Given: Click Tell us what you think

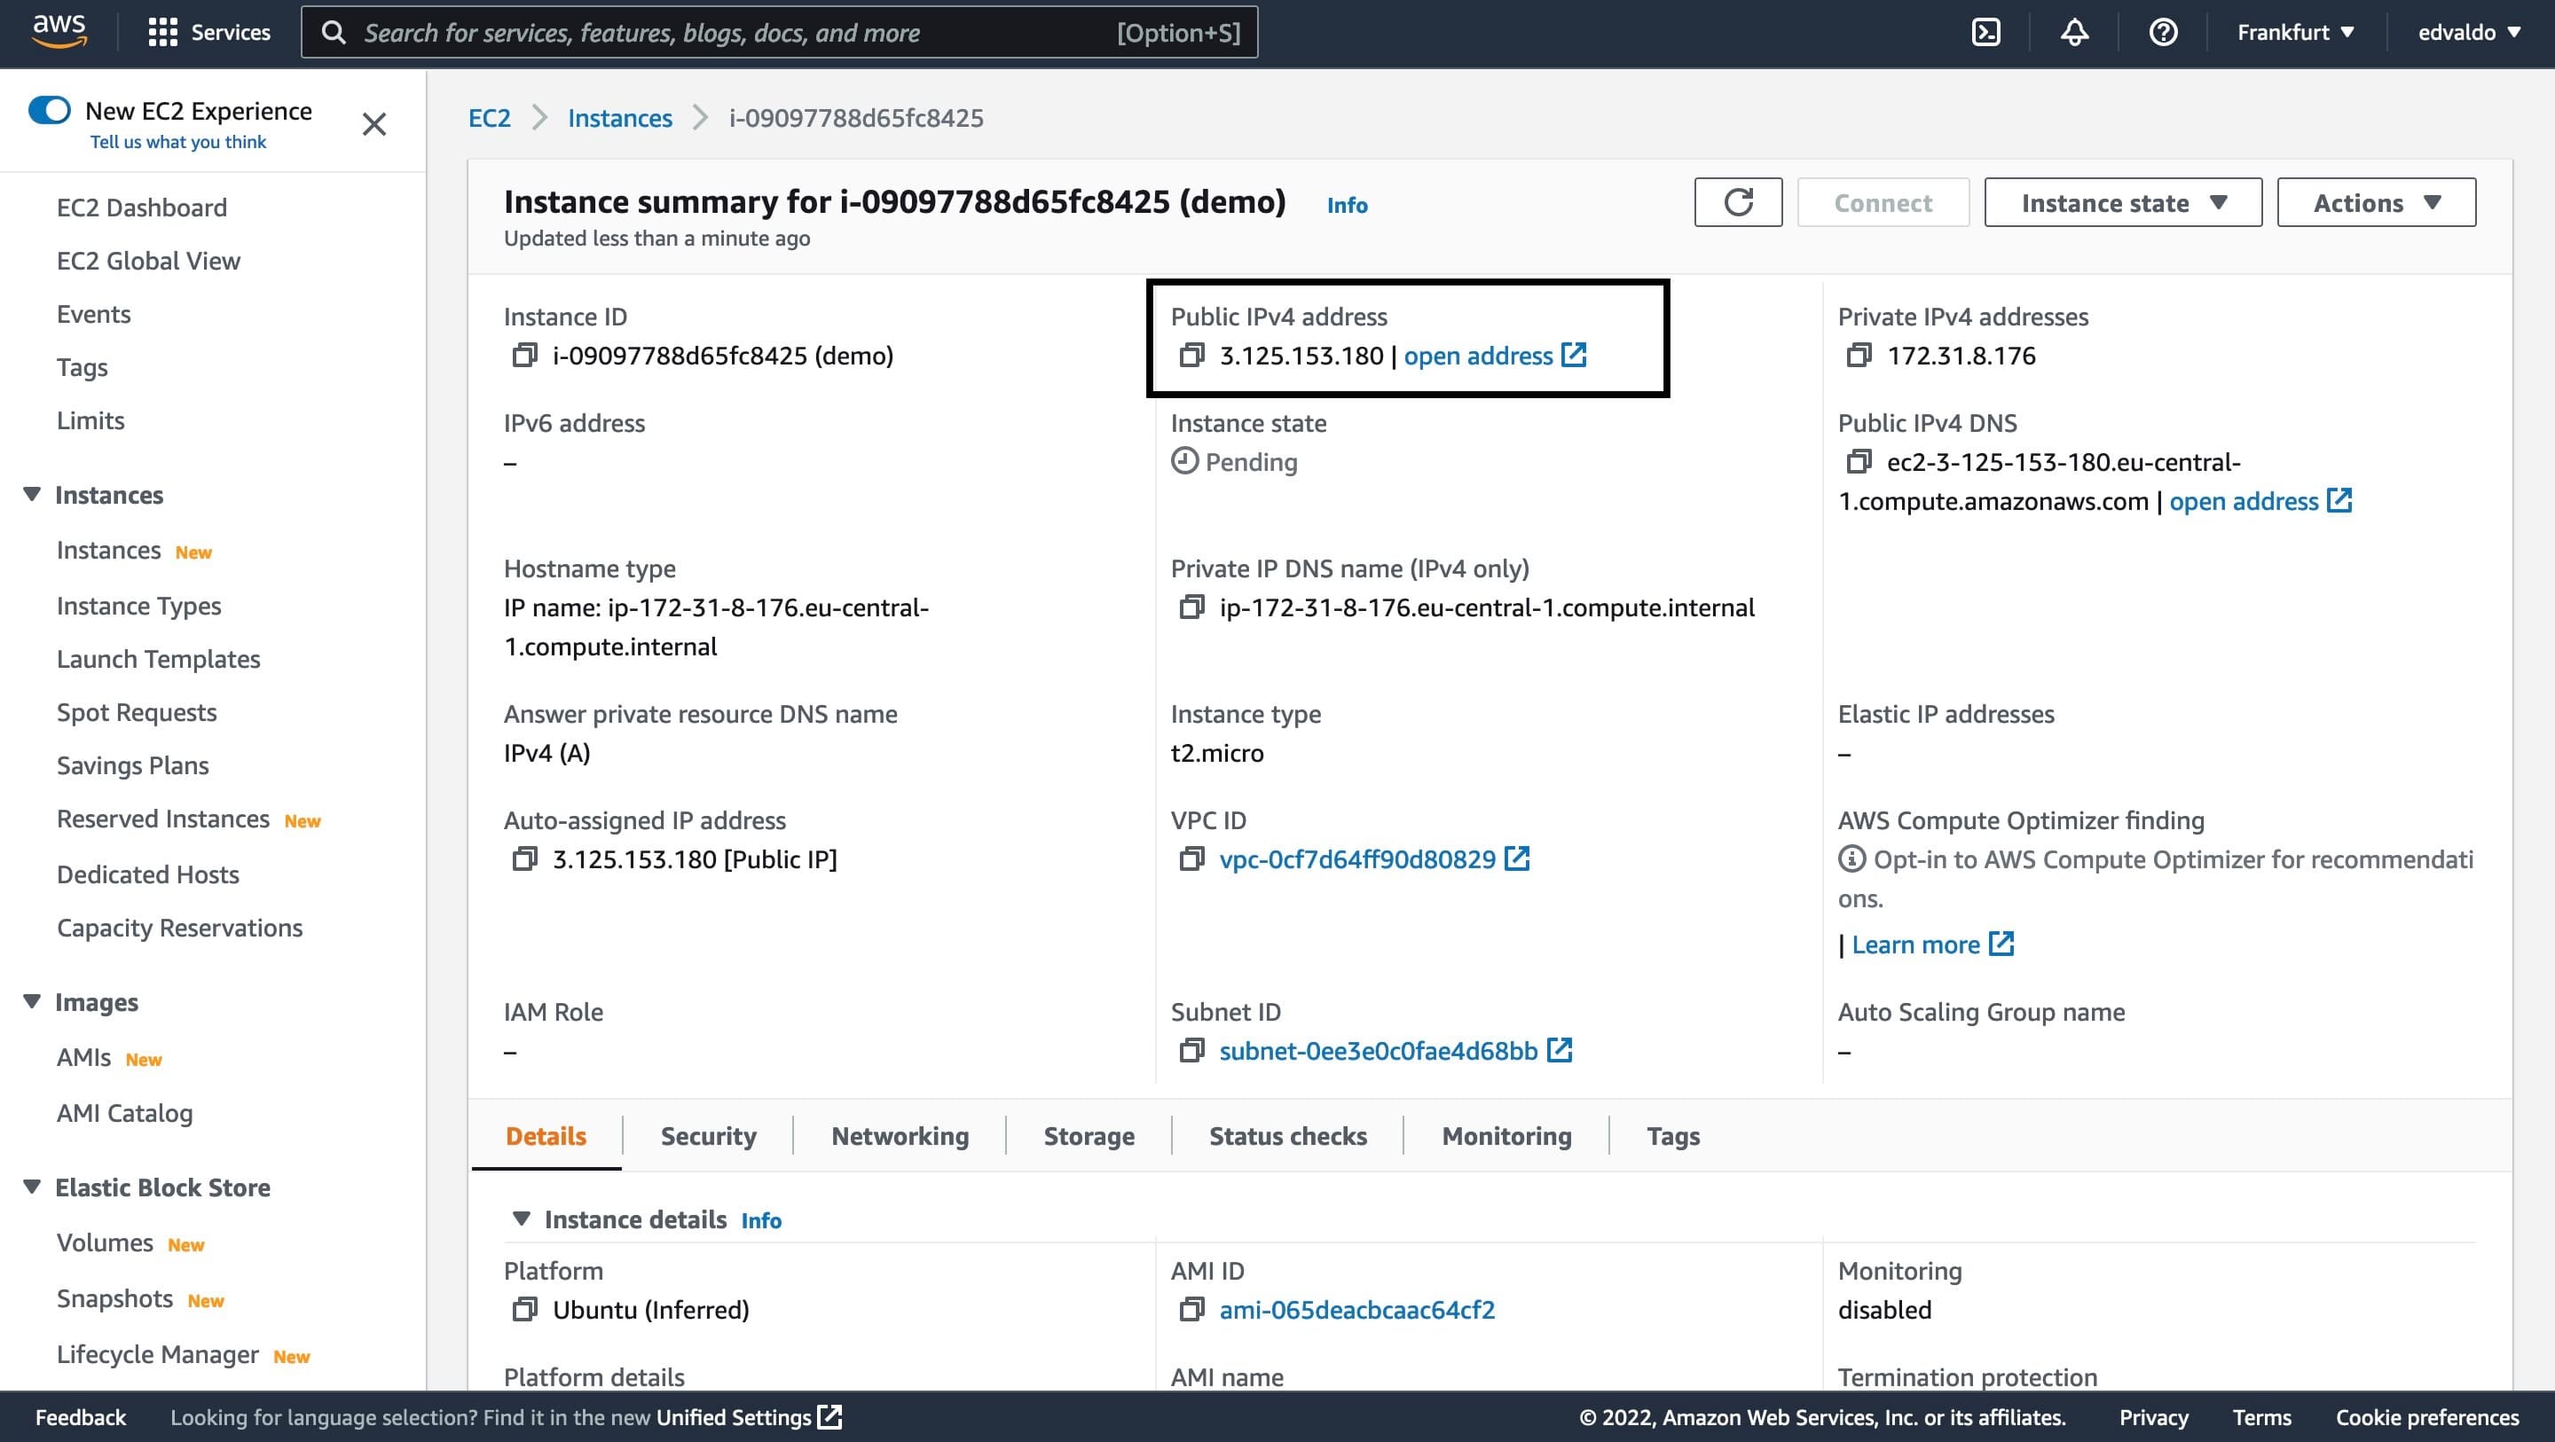Looking at the screenshot, I should tap(178, 142).
